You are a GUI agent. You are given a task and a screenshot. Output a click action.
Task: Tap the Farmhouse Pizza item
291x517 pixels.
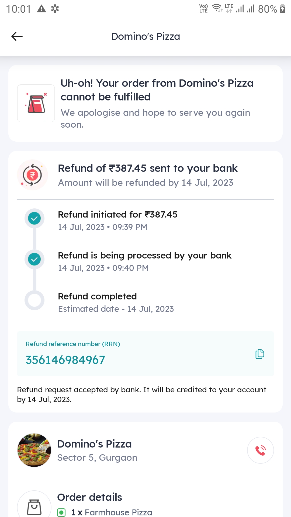click(118, 512)
